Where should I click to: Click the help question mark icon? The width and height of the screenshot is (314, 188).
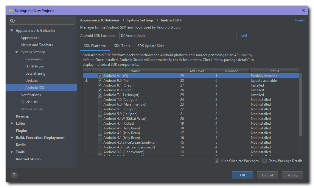[x=14, y=175]
